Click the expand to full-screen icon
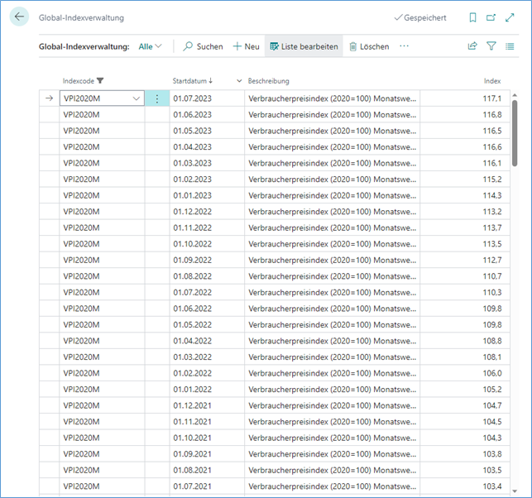This screenshot has width=532, height=498. click(x=510, y=17)
